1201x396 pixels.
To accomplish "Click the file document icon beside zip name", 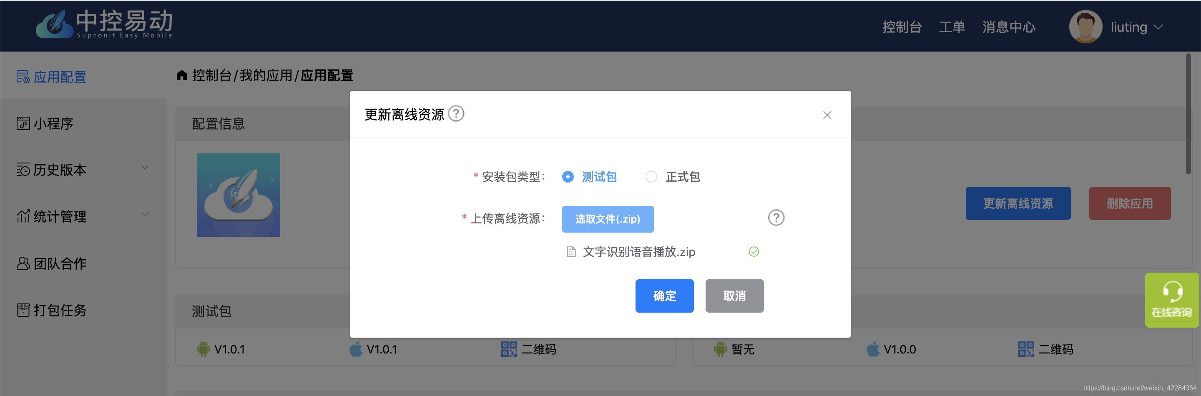I will 570,252.
